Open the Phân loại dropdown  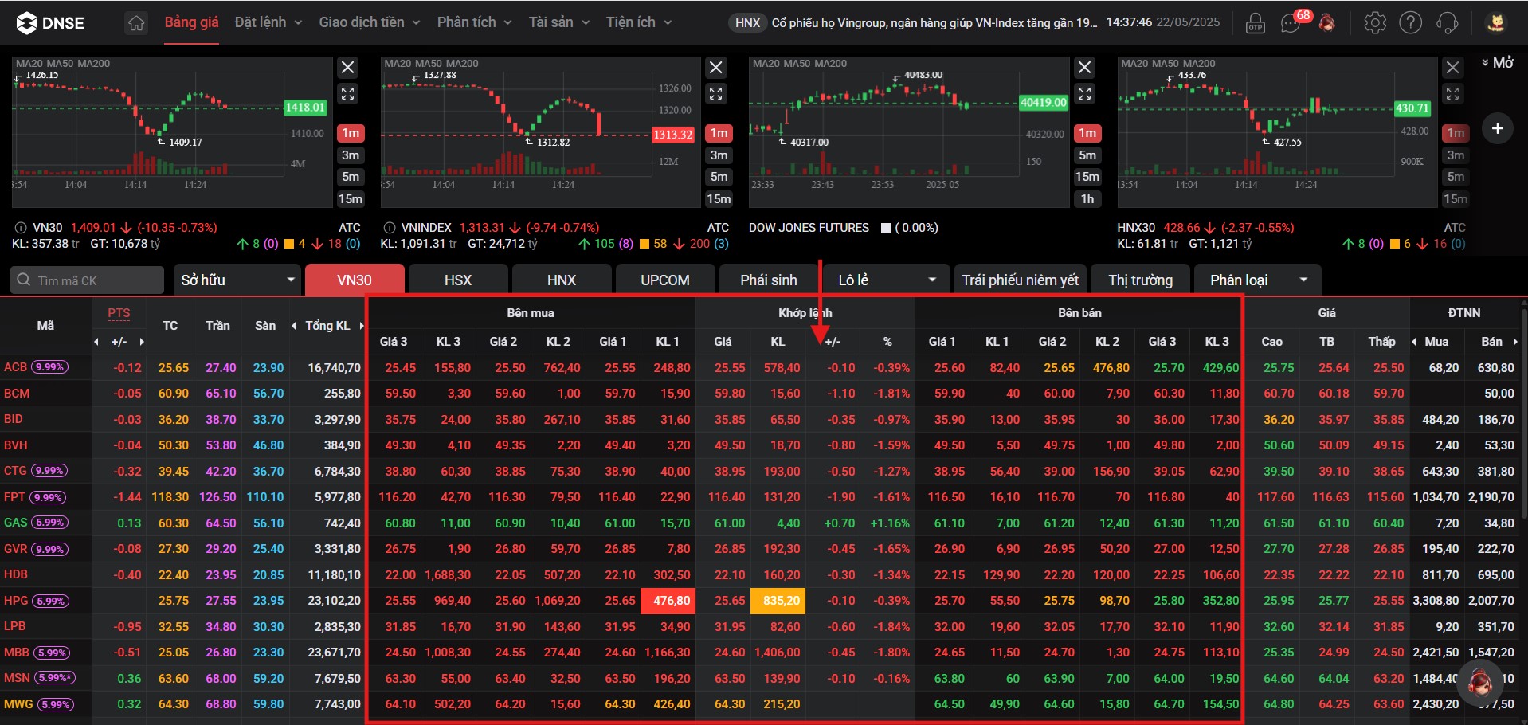click(1259, 280)
